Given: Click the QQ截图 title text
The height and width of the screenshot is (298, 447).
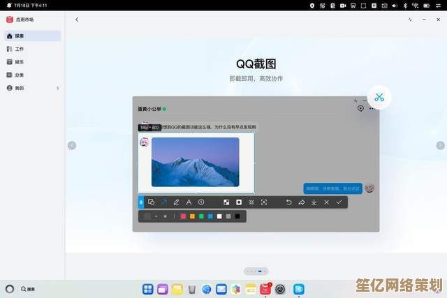Looking at the screenshot, I should 256,64.
